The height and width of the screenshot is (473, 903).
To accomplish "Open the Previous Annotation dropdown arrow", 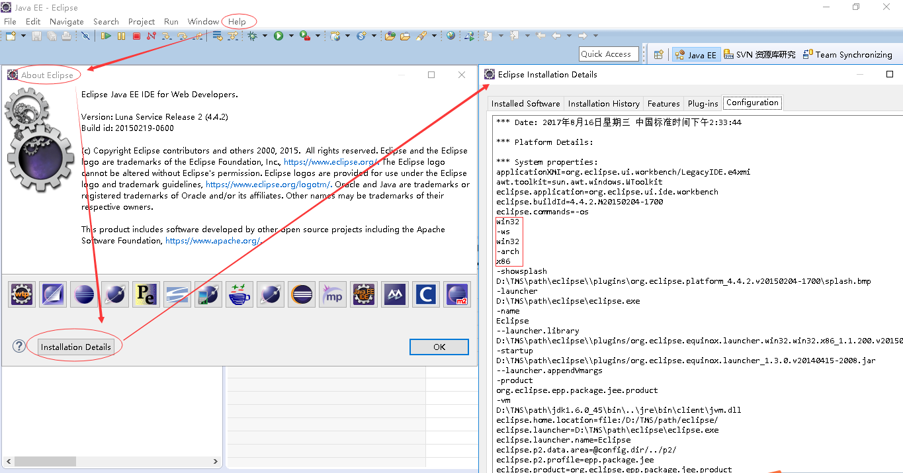I will pos(527,36).
